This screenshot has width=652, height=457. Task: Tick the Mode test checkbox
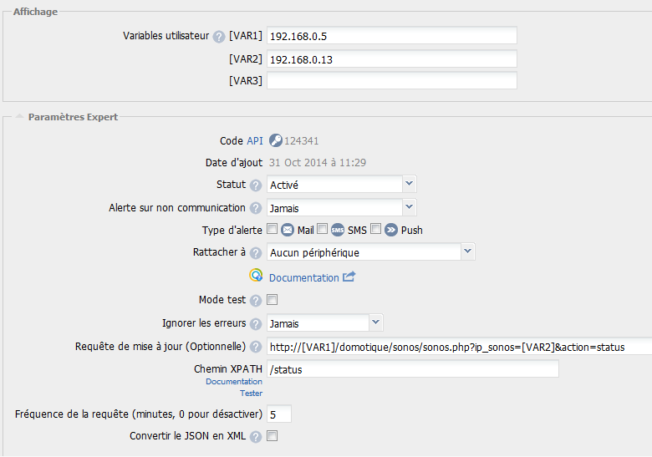(x=272, y=300)
